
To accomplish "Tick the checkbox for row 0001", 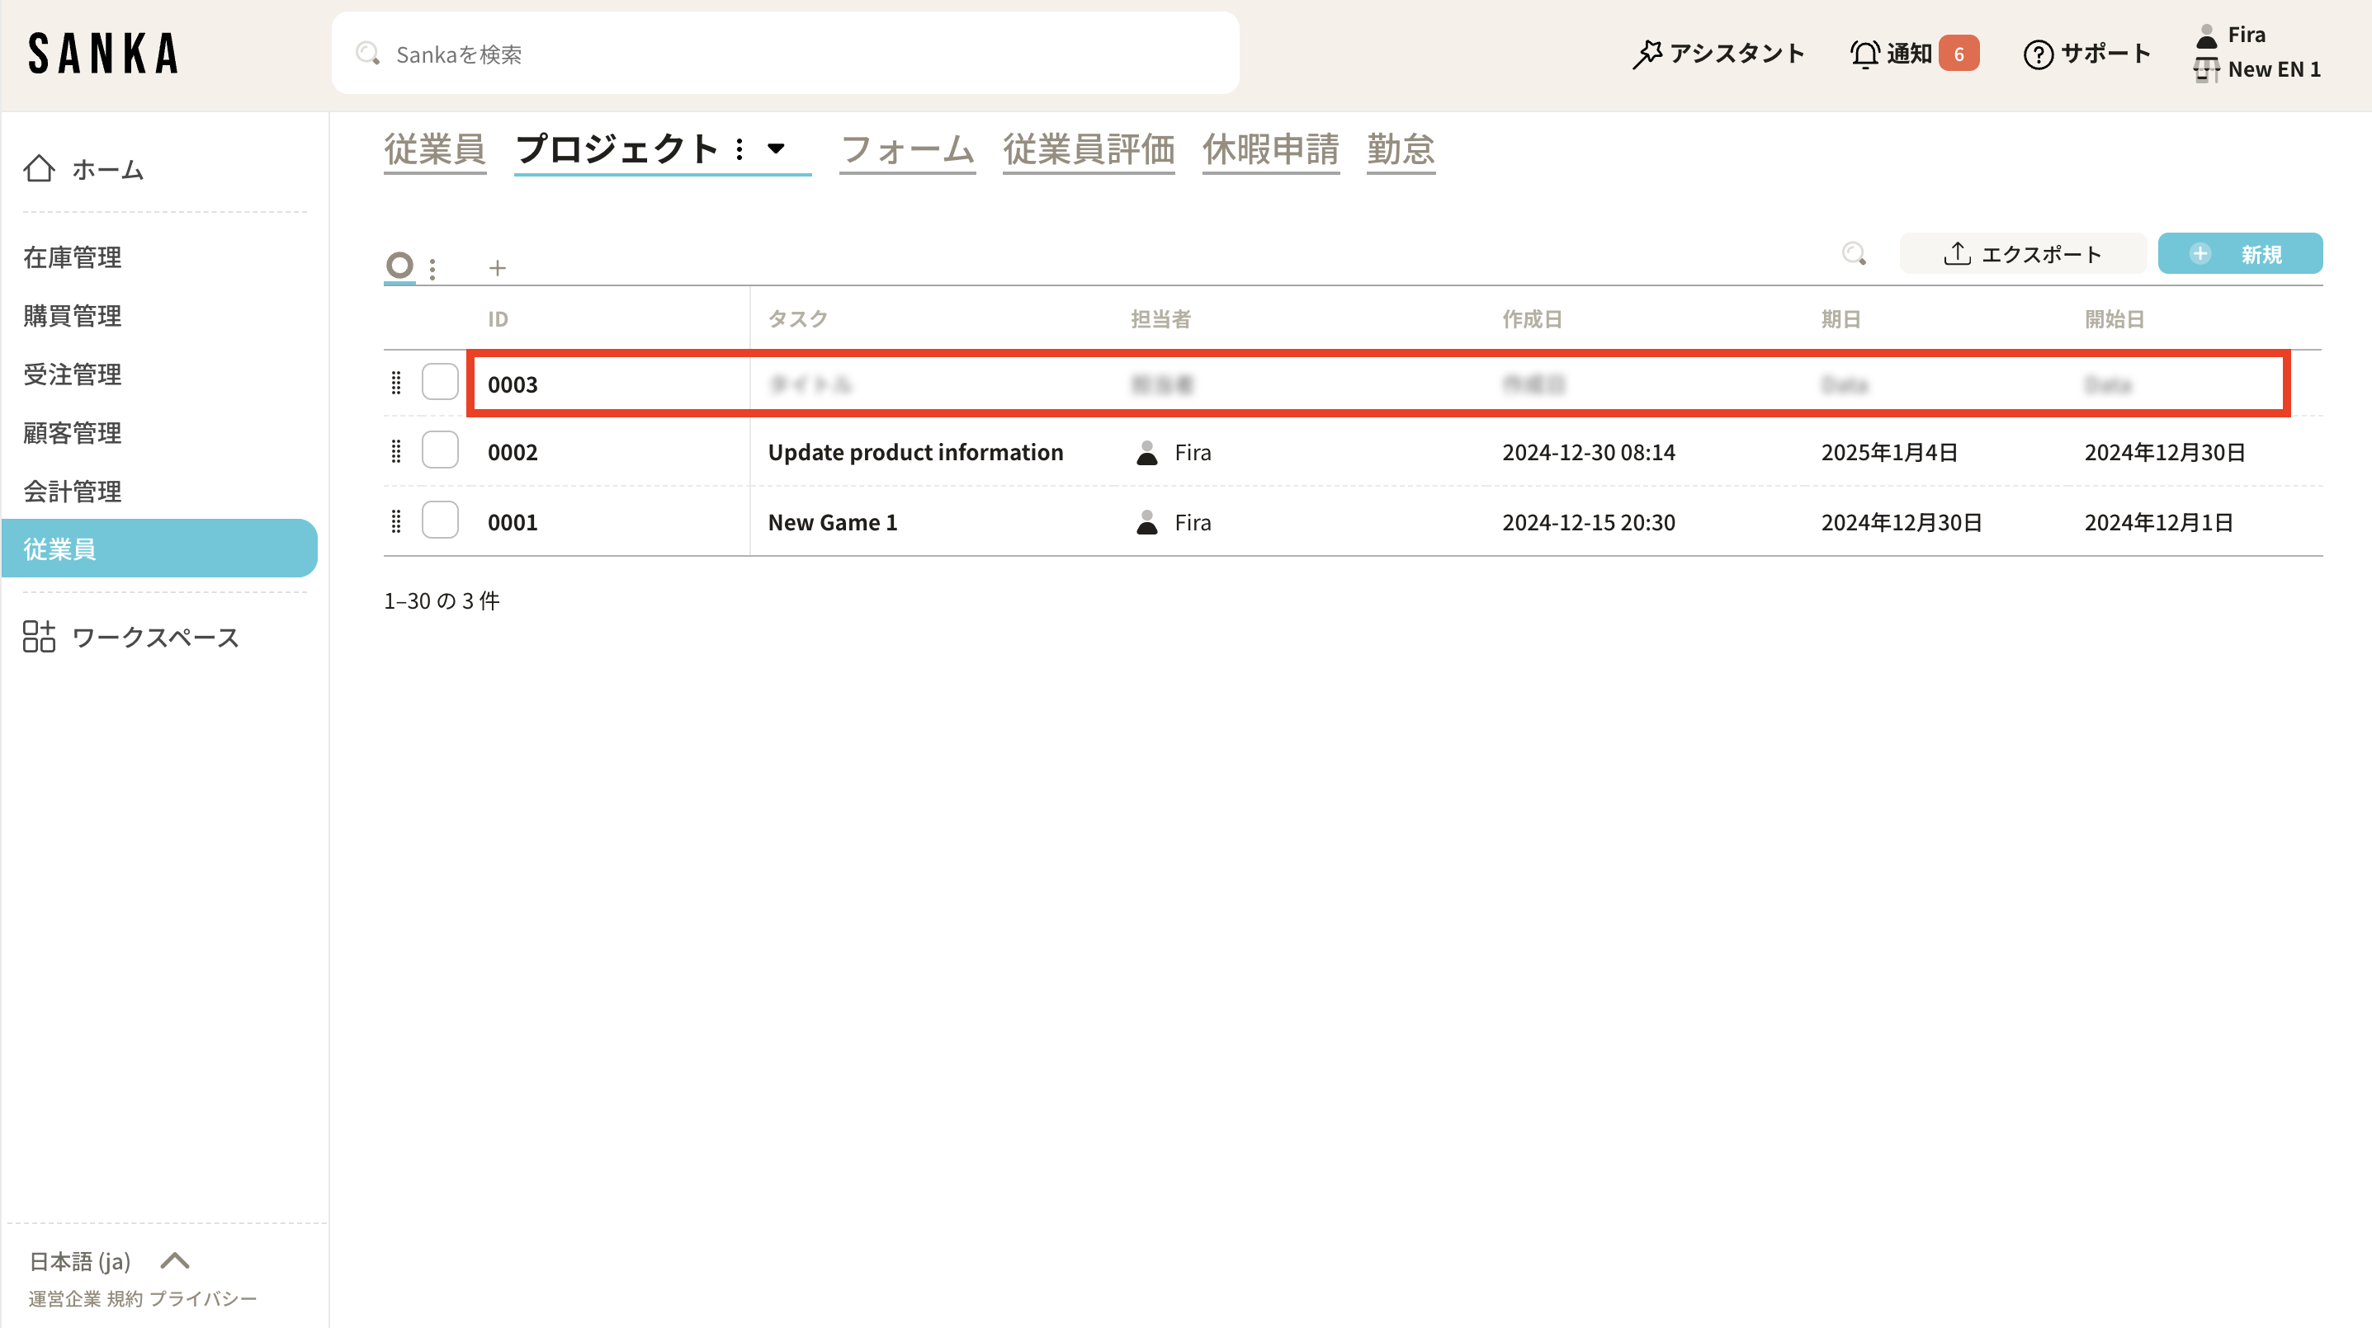I will (440, 521).
